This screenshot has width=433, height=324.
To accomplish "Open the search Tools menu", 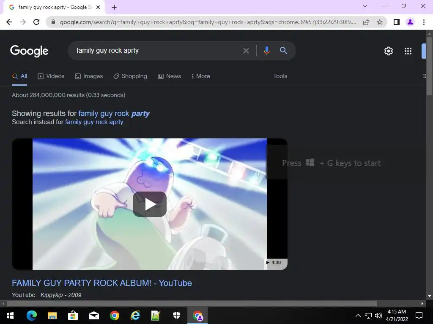I will [280, 76].
